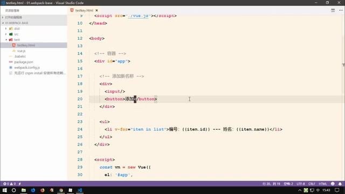Open notifications bell in the status bar

click(340, 184)
